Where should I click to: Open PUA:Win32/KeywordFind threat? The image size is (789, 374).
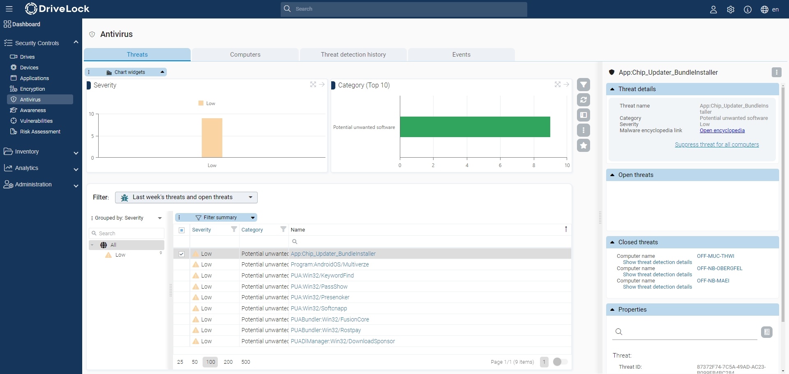[322, 275]
